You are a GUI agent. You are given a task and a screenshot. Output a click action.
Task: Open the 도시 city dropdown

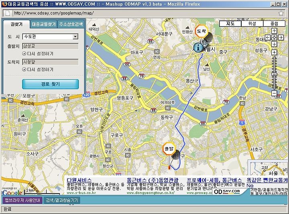point(50,36)
